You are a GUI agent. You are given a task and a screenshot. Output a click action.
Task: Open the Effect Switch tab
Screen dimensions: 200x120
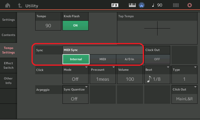pos(8,65)
